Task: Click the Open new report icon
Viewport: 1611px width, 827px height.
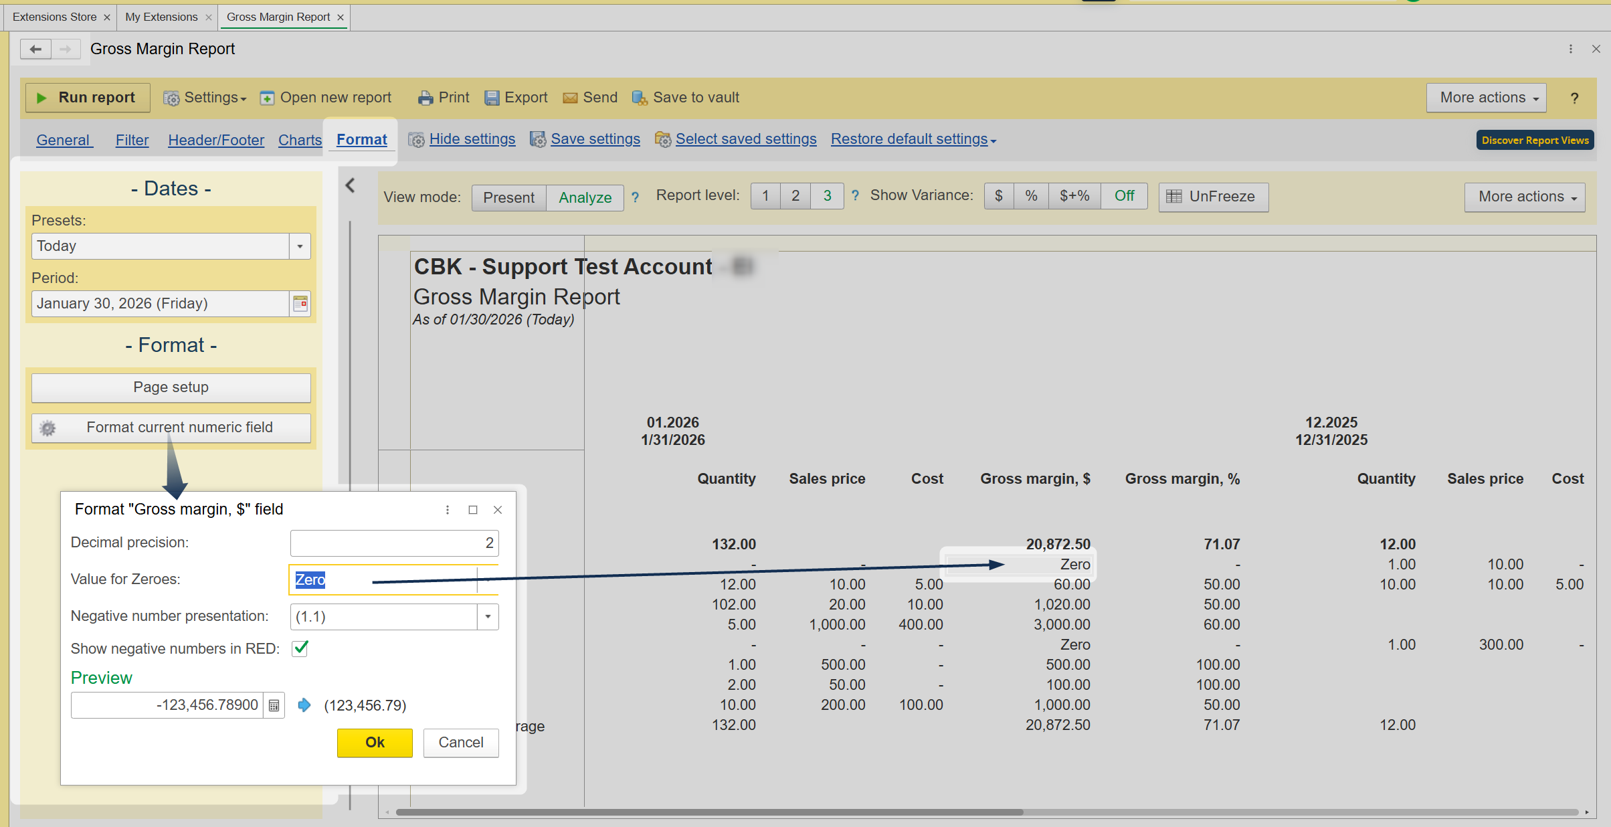Action: coord(267,98)
